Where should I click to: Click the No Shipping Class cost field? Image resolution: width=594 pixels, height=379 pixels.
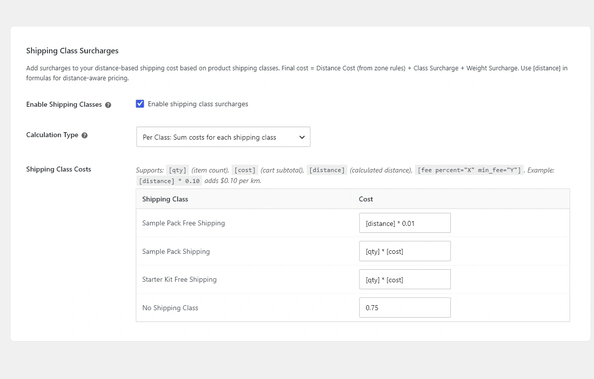(x=404, y=308)
